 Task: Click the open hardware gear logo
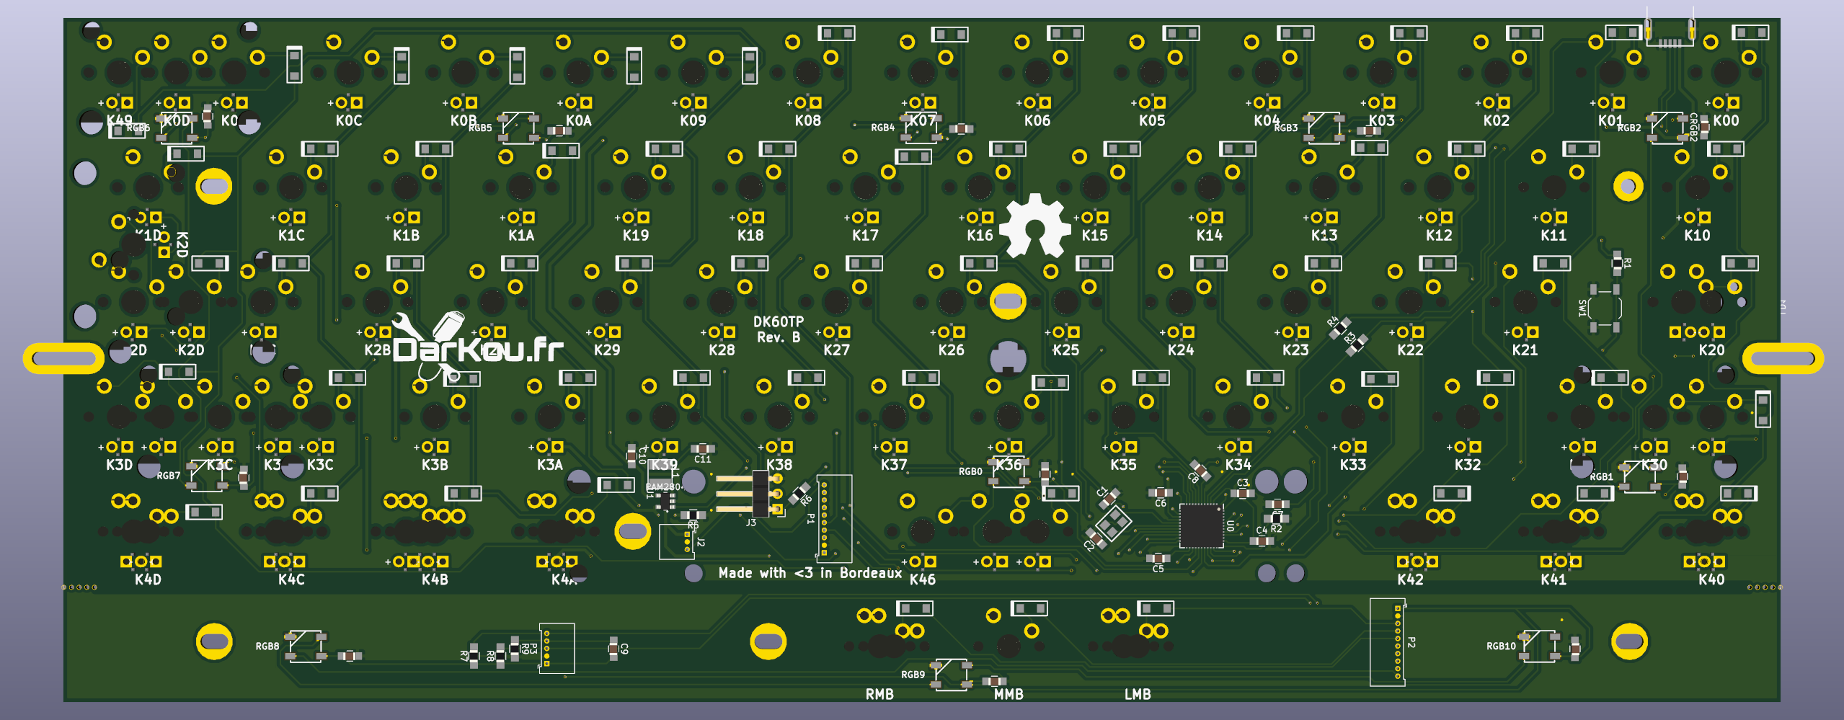coord(1035,226)
